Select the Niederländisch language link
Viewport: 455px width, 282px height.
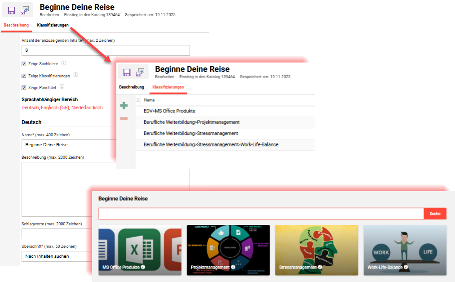coord(87,108)
